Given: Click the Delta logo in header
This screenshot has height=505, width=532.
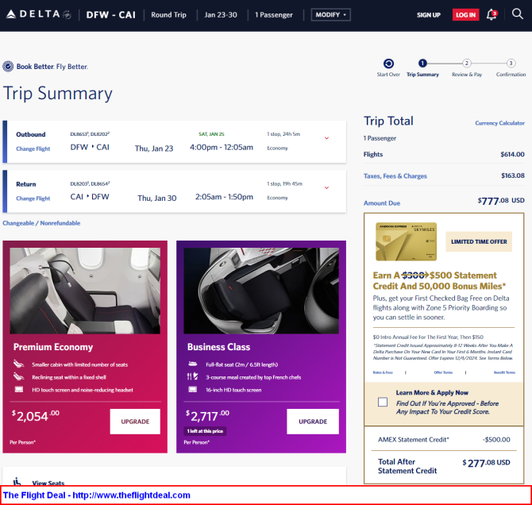Looking at the screenshot, I should tap(39, 14).
